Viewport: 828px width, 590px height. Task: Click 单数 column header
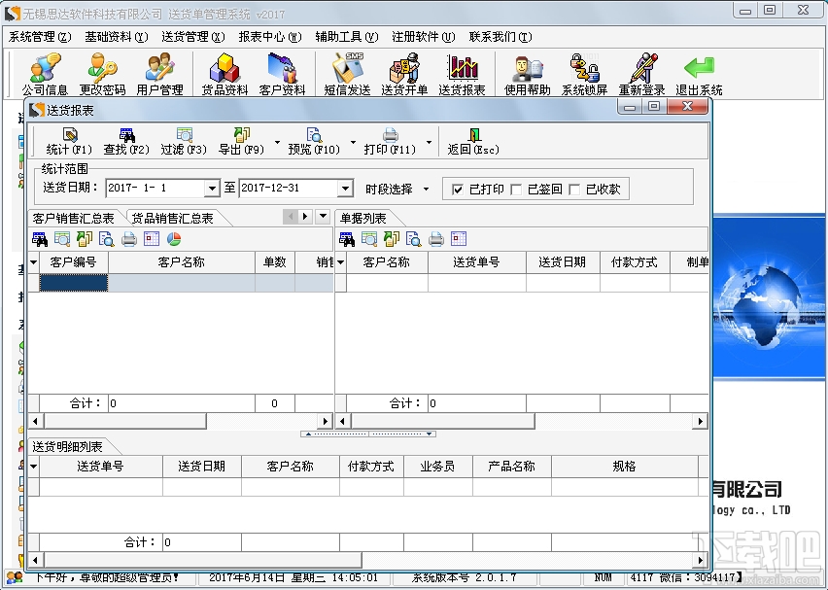tap(275, 262)
